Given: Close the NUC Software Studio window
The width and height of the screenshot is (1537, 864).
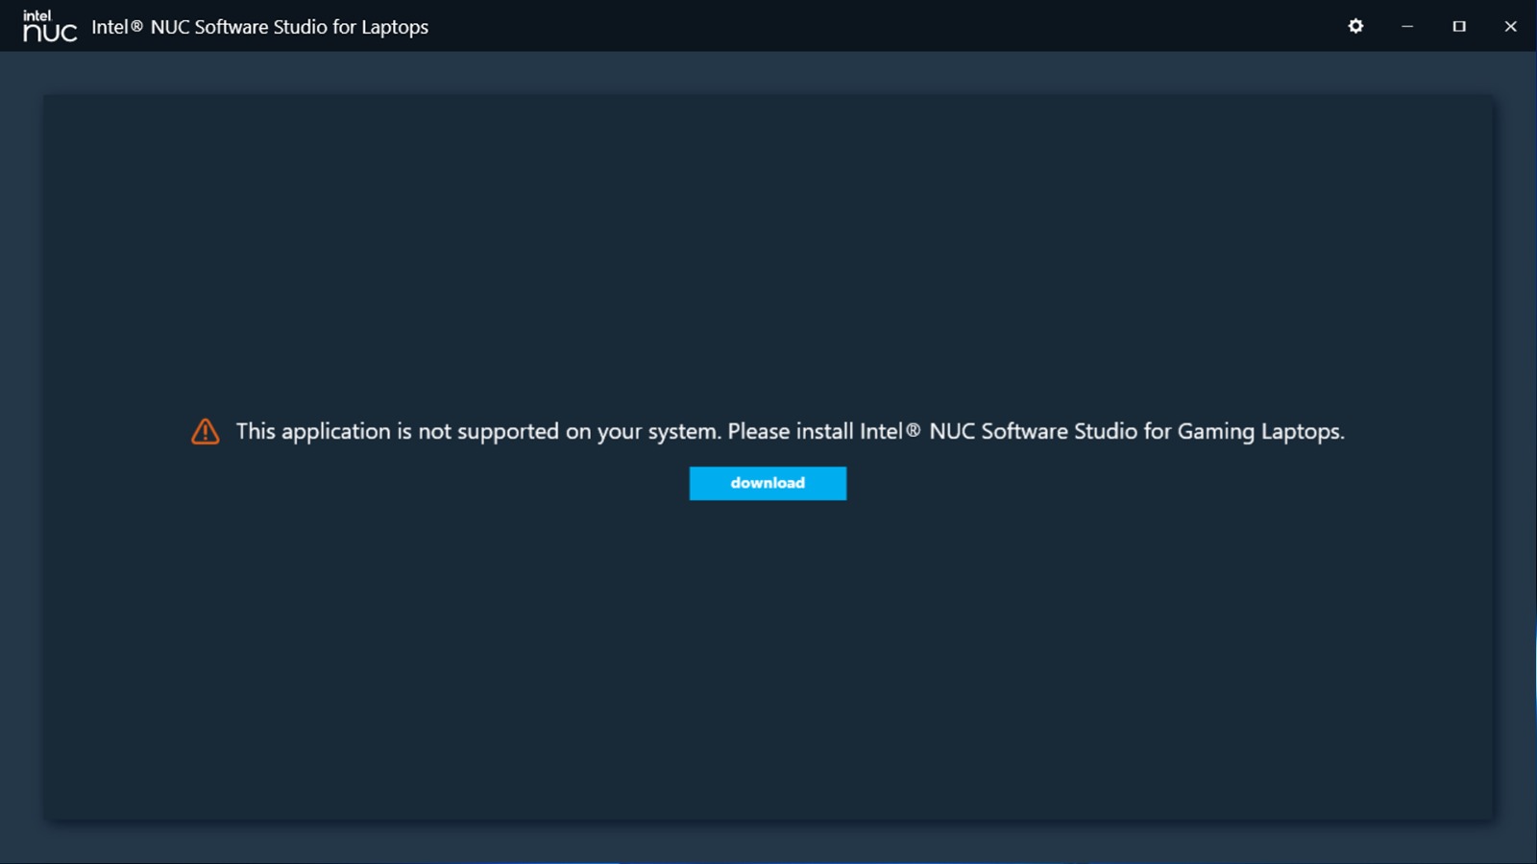Looking at the screenshot, I should point(1510,26).
